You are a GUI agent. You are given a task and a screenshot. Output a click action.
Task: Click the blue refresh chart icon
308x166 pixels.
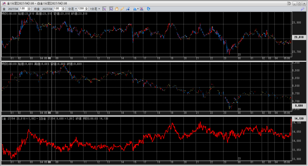coord(149,9)
